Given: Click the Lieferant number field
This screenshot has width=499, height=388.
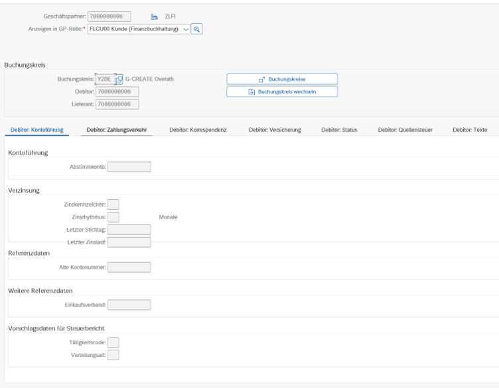Looking at the screenshot, I should [x=117, y=104].
